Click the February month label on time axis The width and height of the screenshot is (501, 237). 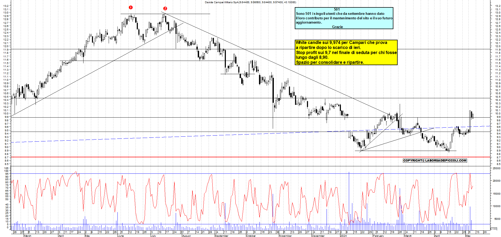378,236
